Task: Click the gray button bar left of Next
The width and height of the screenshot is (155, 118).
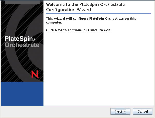Action: [x=55, y=112]
